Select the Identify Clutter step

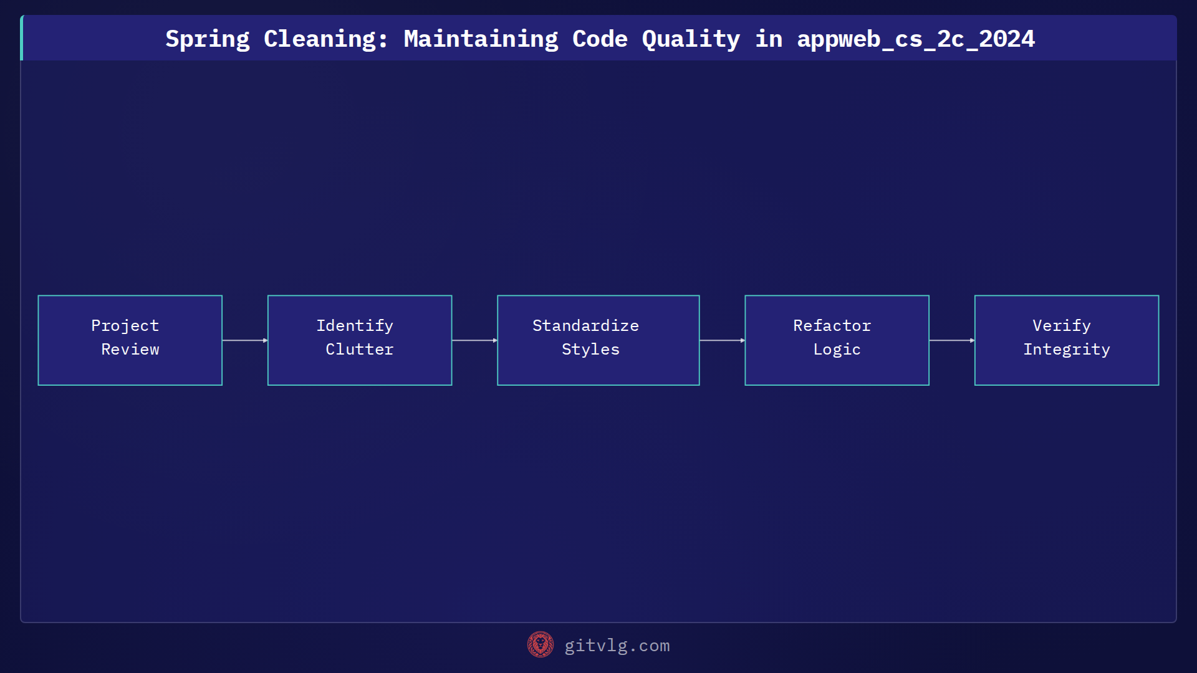[x=360, y=340]
